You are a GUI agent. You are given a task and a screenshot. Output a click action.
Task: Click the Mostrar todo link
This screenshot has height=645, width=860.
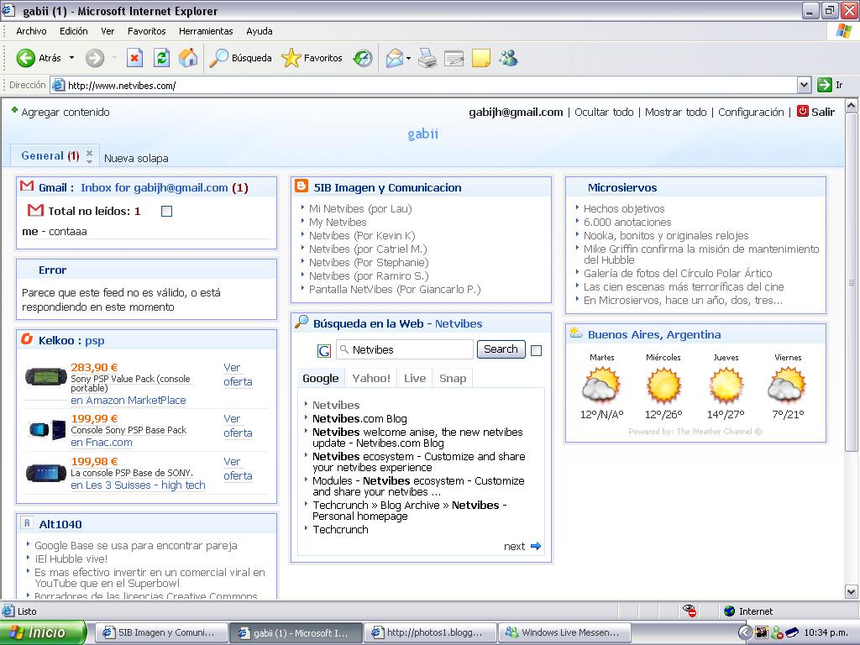pyautogui.click(x=676, y=112)
